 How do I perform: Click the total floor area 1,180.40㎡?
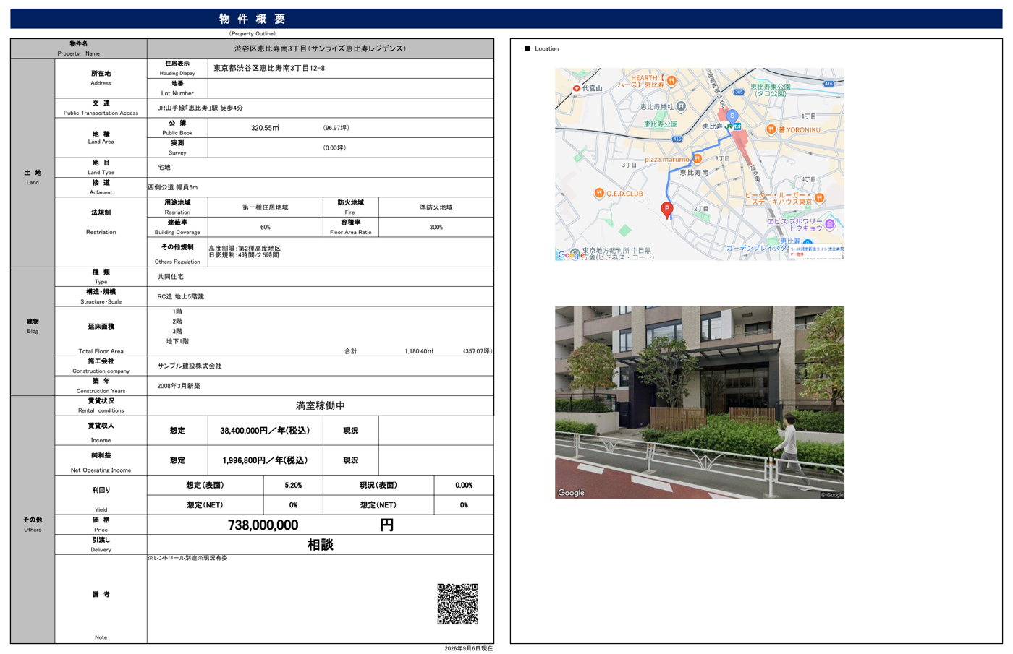(419, 351)
